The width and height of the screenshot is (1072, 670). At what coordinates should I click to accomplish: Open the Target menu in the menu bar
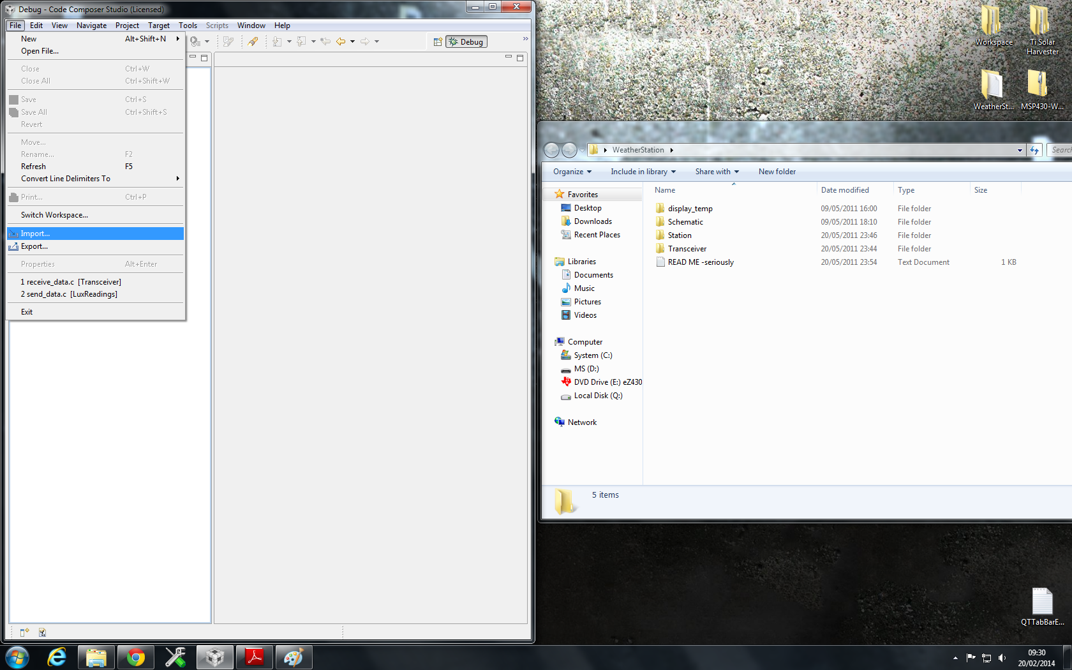pos(159,26)
